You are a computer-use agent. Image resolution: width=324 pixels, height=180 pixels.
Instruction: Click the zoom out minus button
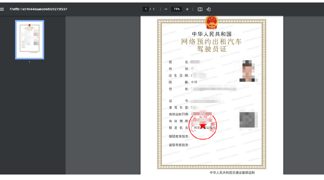[x=166, y=9]
